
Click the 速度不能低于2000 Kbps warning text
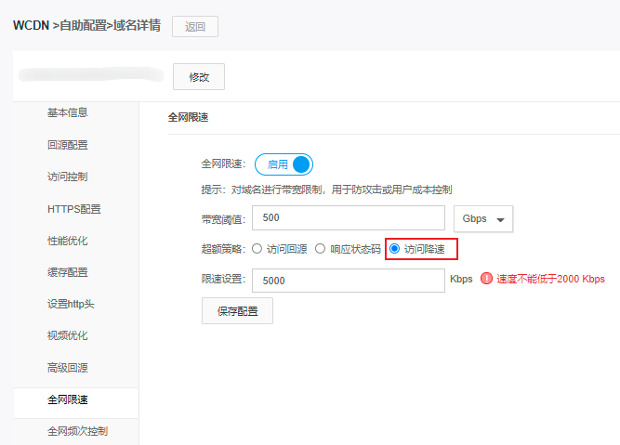pos(550,279)
